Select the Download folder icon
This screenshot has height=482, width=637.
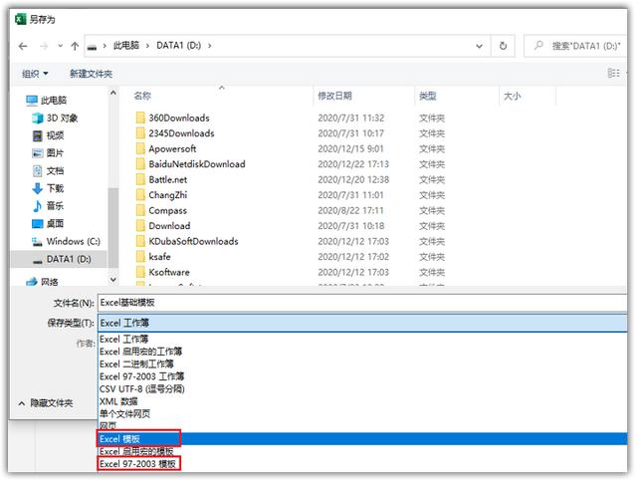click(x=140, y=226)
